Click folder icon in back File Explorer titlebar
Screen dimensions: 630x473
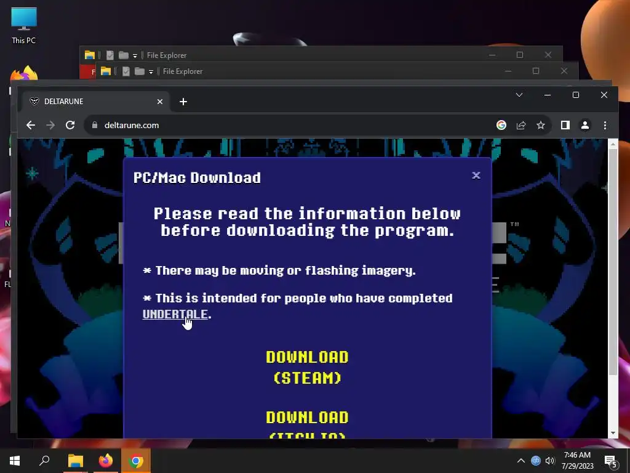90,55
